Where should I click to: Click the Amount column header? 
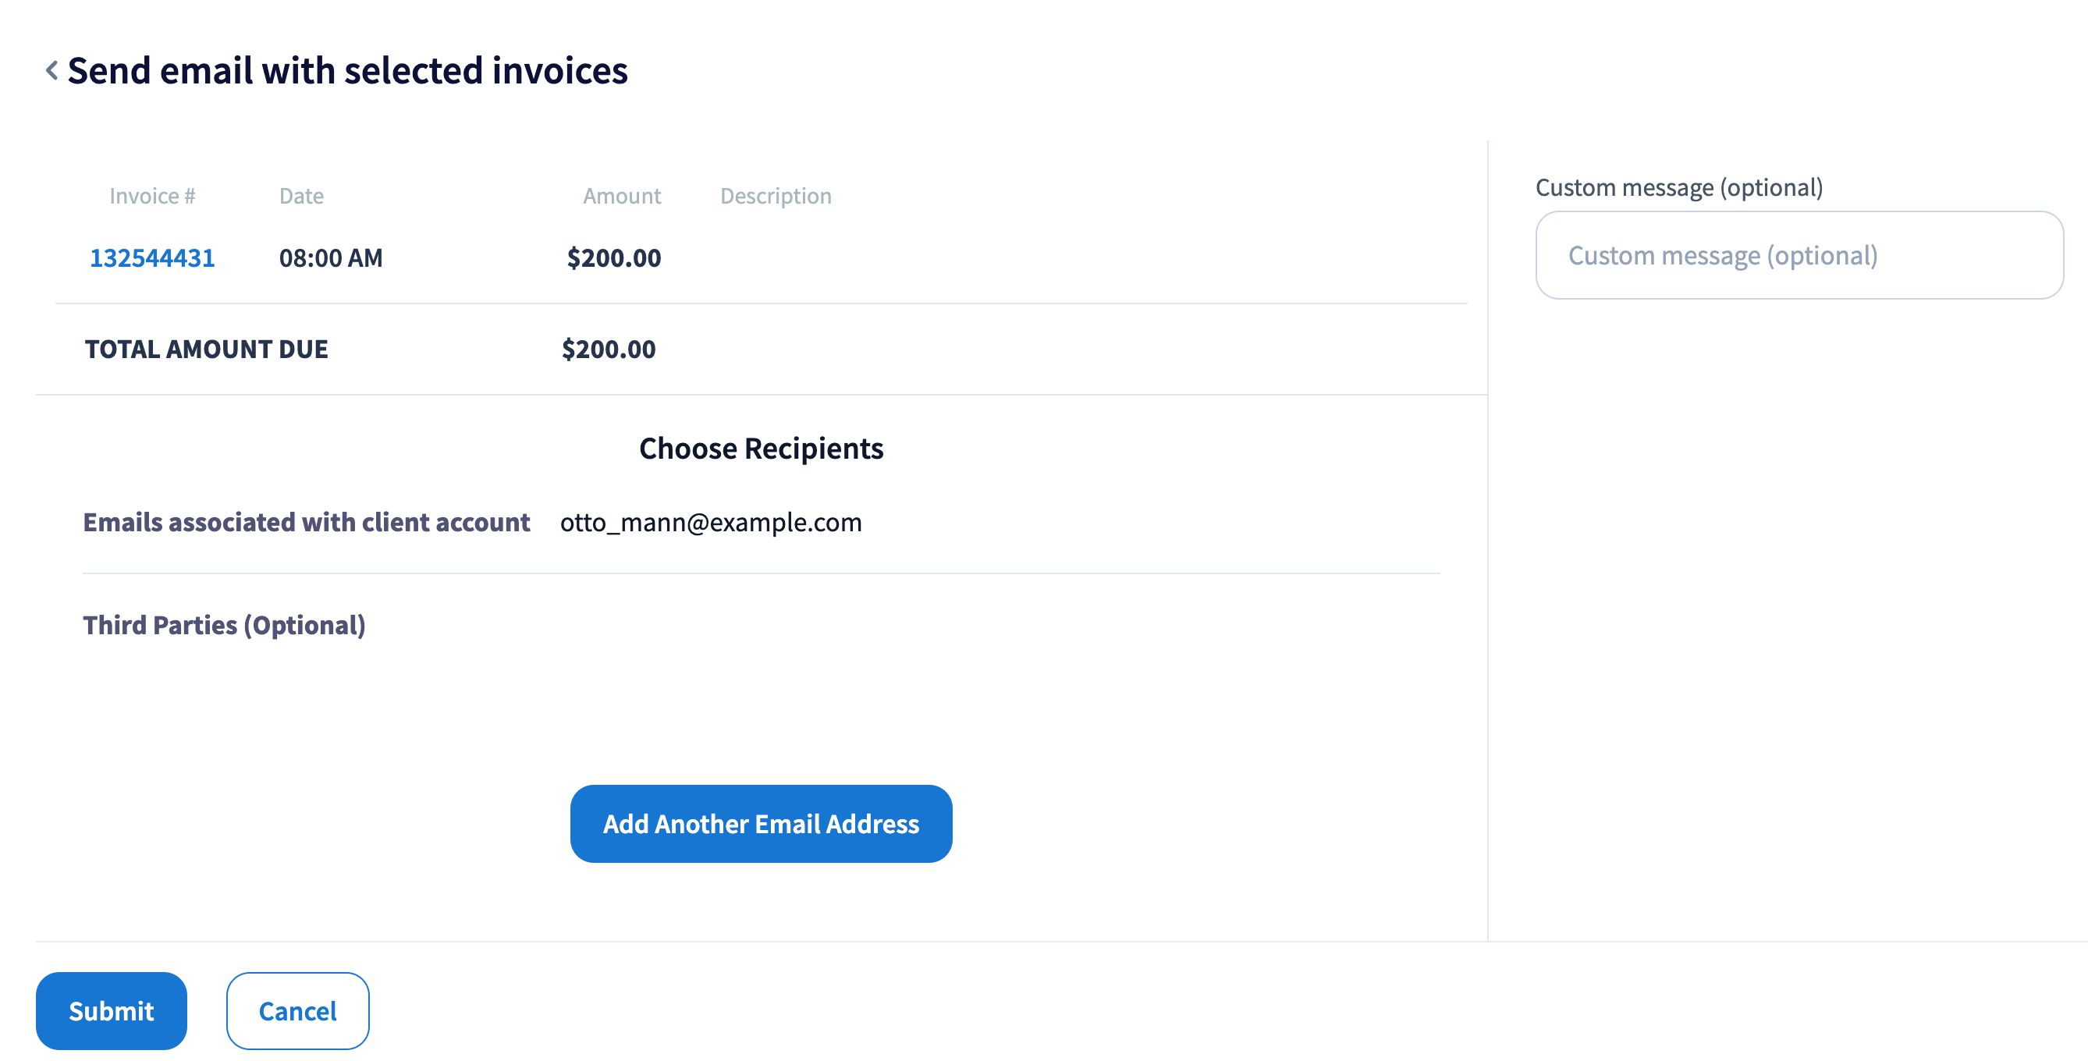[621, 196]
